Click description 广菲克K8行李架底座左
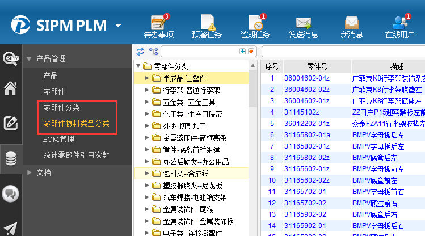Image resolution: width=425 pixels, height=236 pixels. point(387,101)
